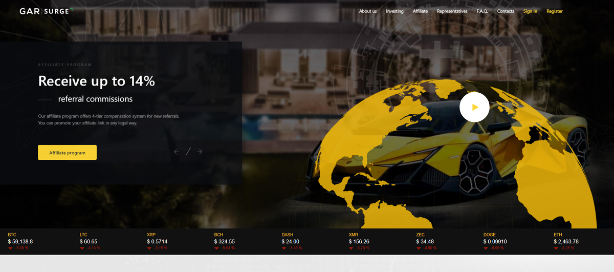Select the LTC ticker label
The width and height of the screenshot is (614, 272).
click(x=84, y=235)
